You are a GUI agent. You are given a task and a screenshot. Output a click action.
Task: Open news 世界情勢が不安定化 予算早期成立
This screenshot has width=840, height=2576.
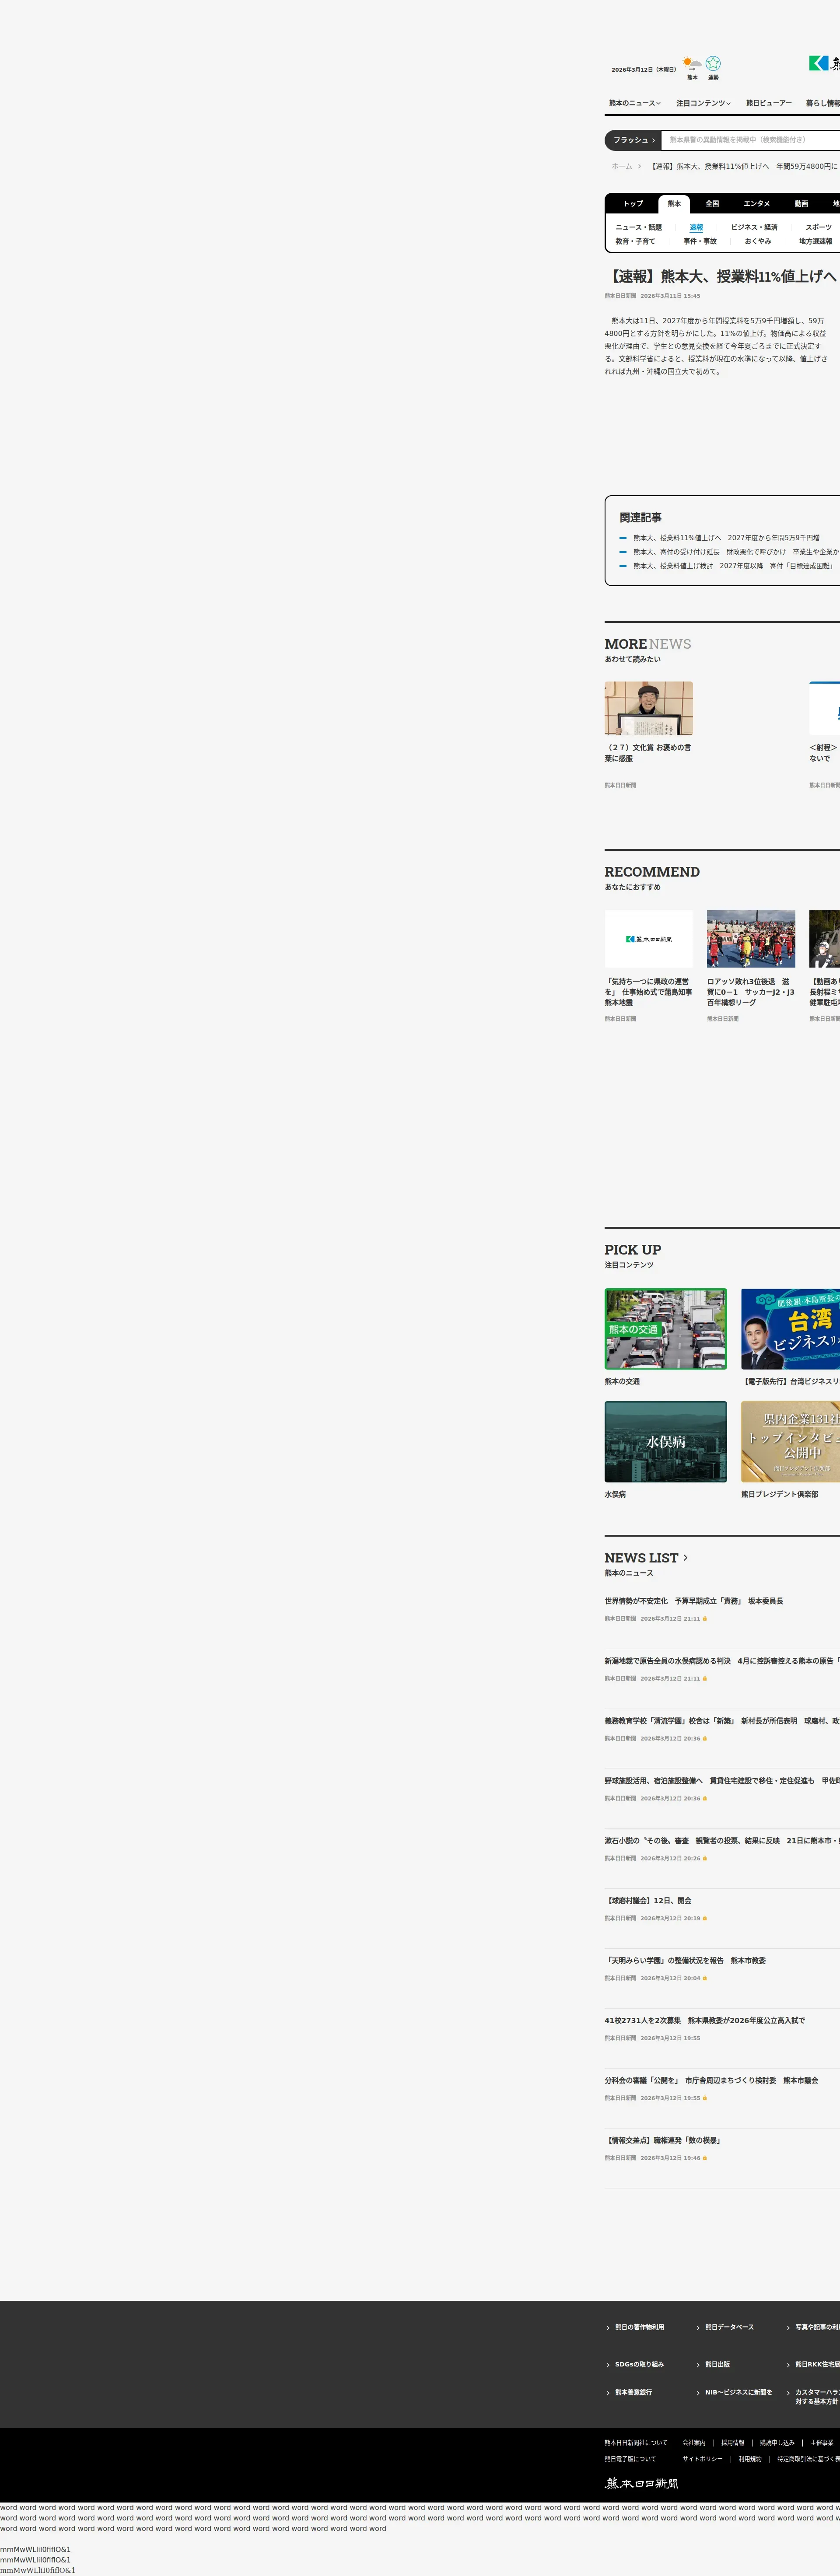[694, 1601]
